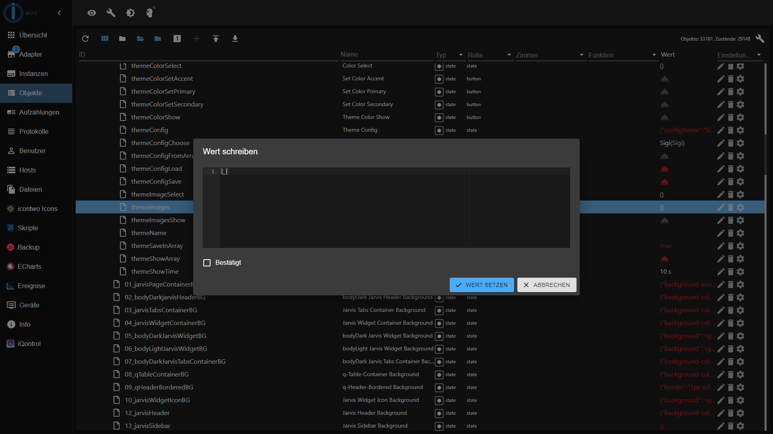The height and width of the screenshot is (434, 773).
Task: Switch the theme brightness icon
Action: 130,13
